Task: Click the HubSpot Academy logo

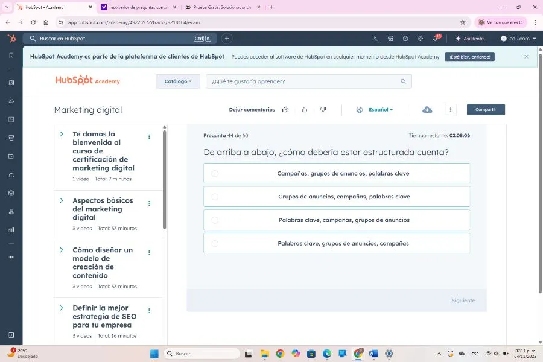Action: (x=87, y=80)
